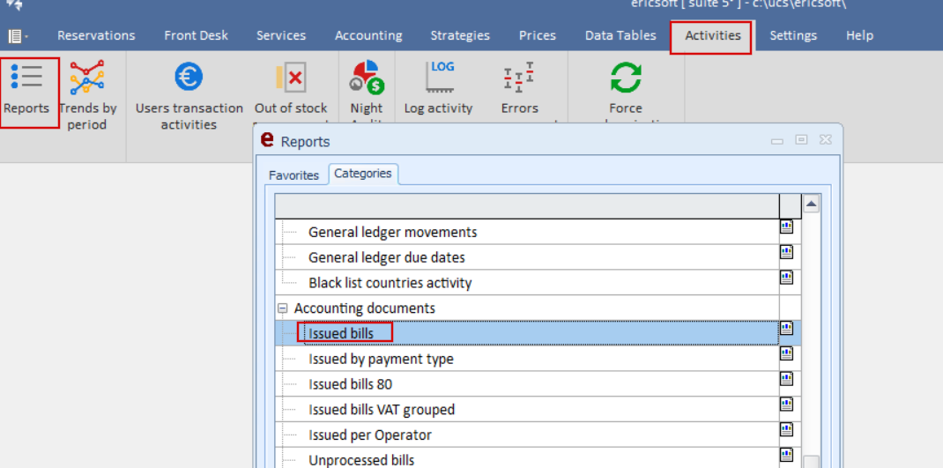
Task: Close the Reports window
Action: click(x=826, y=139)
